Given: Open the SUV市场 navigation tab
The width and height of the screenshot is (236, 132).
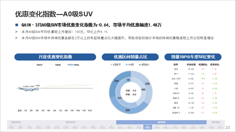Looking at the screenshot, I should point(162,122).
